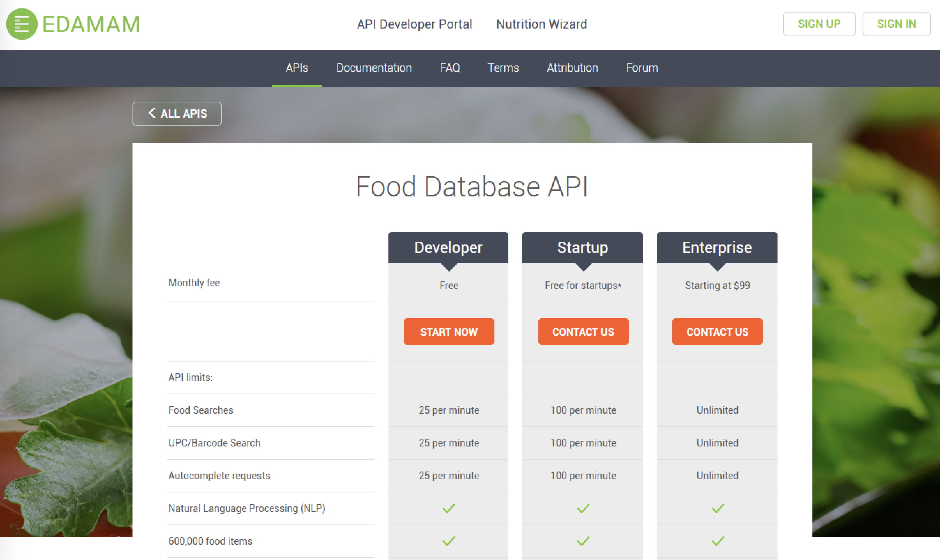Click the NLP checkmark under Enterprise
Image resolution: width=940 pixels, height=560 pixels.
click(x=717, y=508)
